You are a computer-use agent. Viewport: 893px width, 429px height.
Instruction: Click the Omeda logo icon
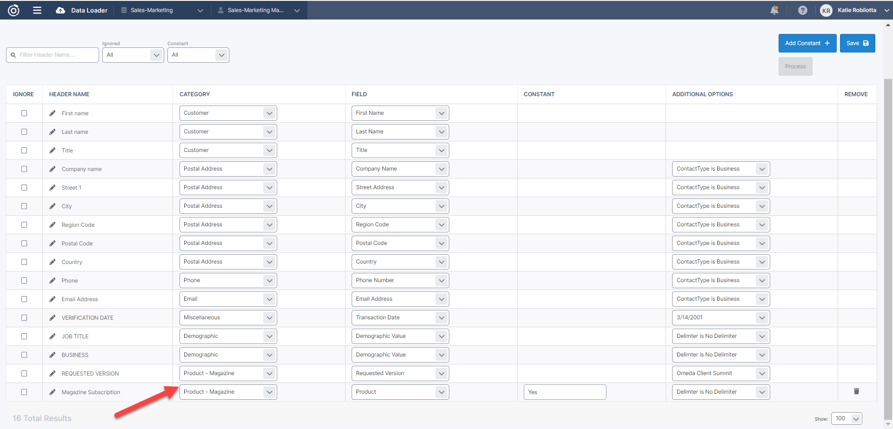point(13,10)
